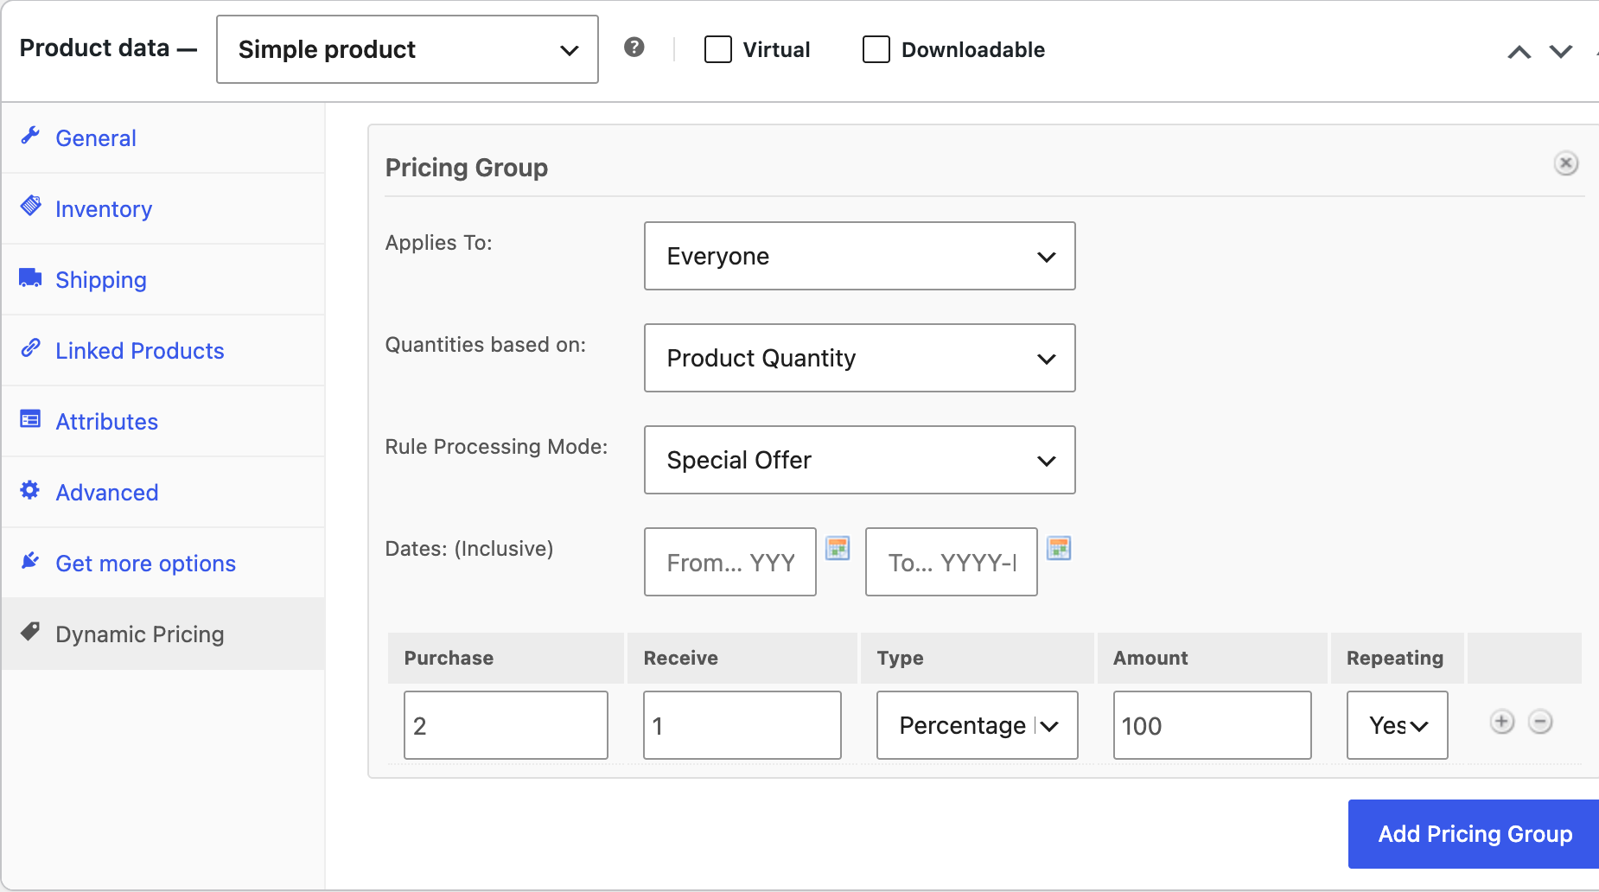Click the Attributes list icon
The width and height of the screenshot is (1599, 892).
point(31,419)
